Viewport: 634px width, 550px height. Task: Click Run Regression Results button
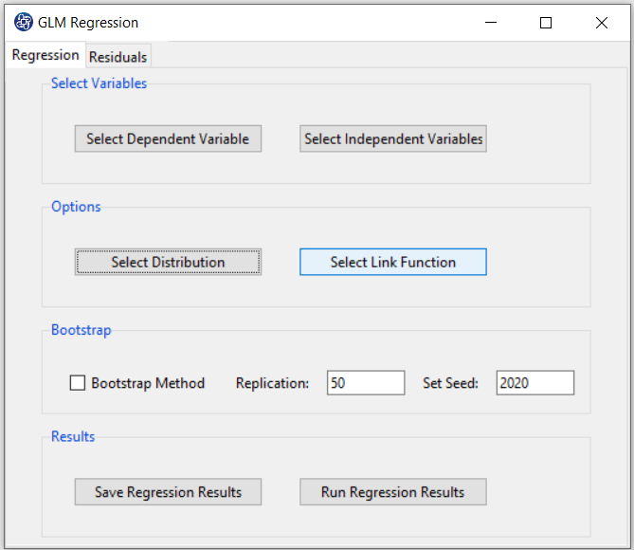coord(393,492)
